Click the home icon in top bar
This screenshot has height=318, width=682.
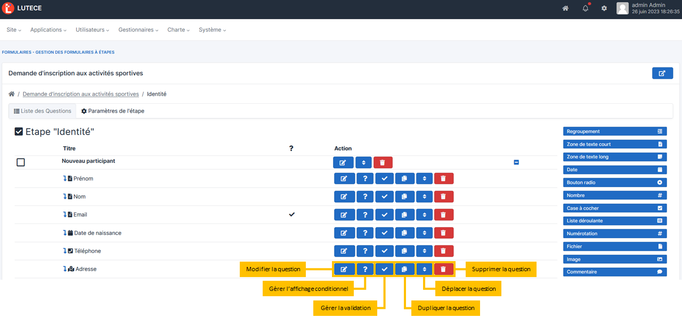(565, 9)
